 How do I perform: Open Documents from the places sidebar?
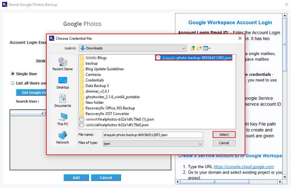pyautogui.click(x=62, y=101)
